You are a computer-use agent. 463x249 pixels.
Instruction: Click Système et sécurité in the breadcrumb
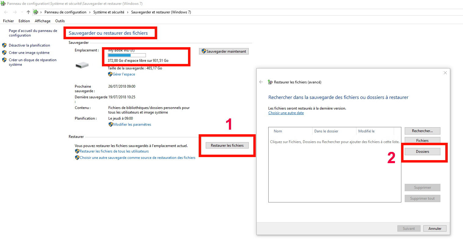pos(109,12)
